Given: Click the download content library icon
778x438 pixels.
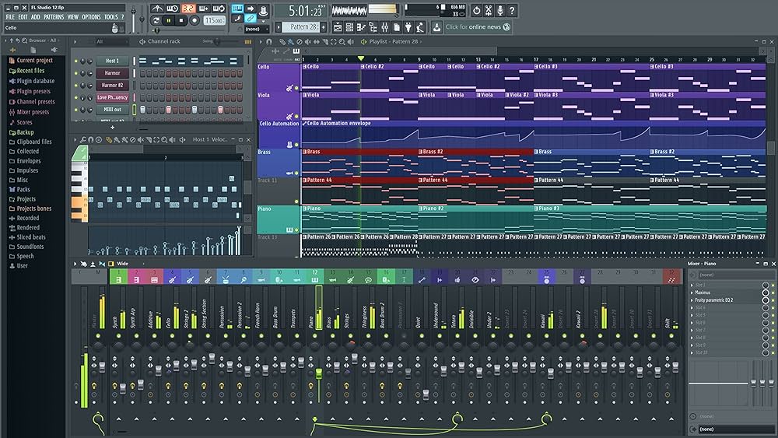Looking at the screenshot, I should (x=436, y=27).
